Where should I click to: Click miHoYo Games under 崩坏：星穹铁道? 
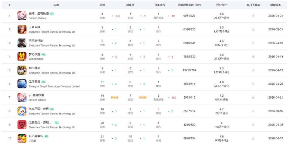(37, 18)
